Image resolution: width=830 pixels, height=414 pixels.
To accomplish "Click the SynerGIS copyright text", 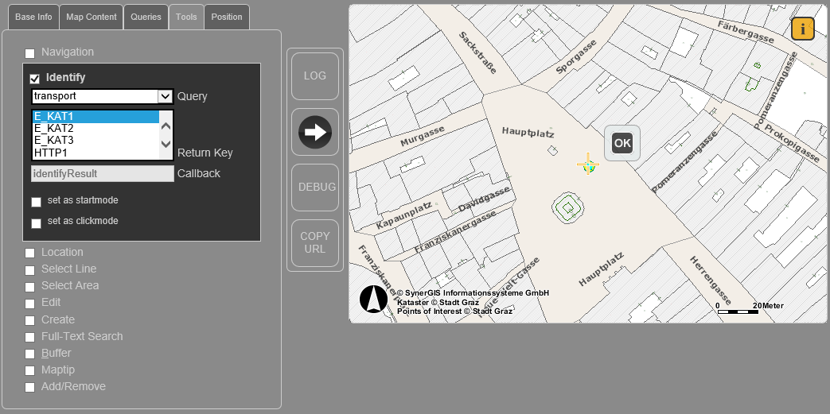I will [473, 293].
